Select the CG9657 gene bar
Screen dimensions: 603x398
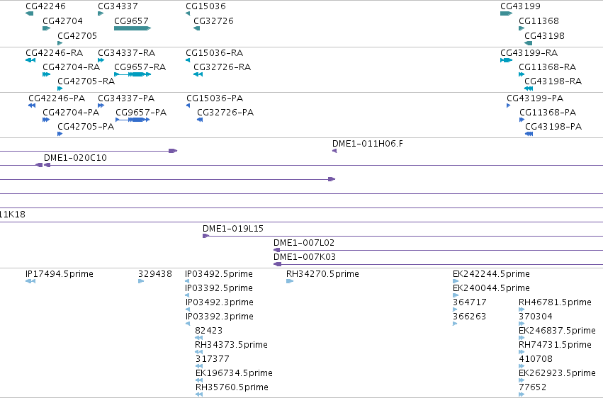(133, 28)
